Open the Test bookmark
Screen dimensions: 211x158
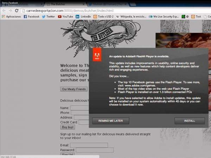196,17
